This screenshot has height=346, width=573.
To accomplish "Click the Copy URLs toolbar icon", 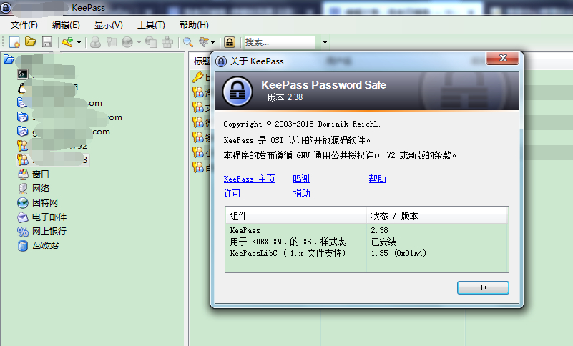I will pos(151,42).
